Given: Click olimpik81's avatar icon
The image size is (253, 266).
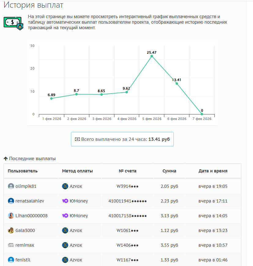Looking at the screenshot, I should 11,186.
